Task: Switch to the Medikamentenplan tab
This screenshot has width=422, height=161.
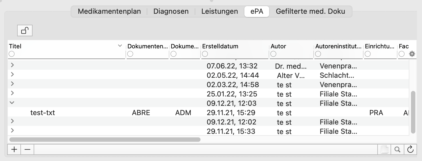Action: [109, 12]
